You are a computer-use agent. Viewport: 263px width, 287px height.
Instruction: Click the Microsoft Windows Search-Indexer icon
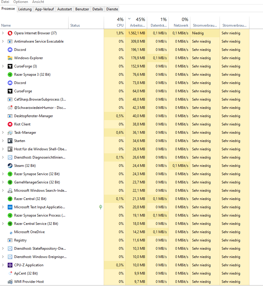pos(10,191)
